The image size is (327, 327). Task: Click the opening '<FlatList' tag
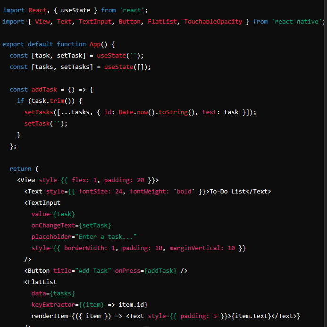point(41,282)
